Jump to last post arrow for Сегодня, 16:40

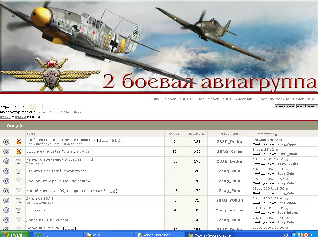pos(281,140)
